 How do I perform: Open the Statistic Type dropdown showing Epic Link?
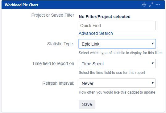pos(117,44)
